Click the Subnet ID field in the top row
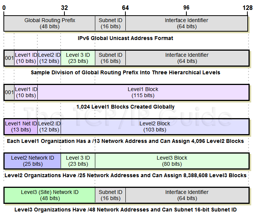 tap(110, 23)
